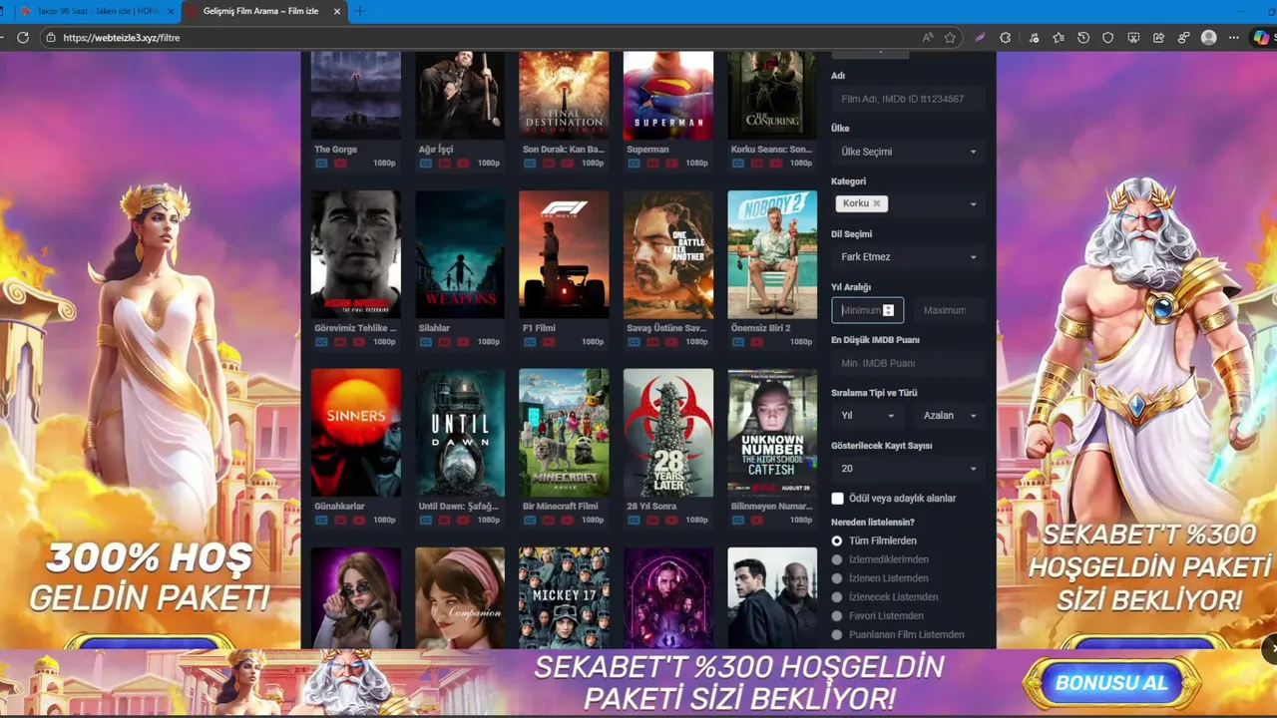Open the Mickey 17 poster
This screenshot has height=718, width=1277.
coord(564,597)
